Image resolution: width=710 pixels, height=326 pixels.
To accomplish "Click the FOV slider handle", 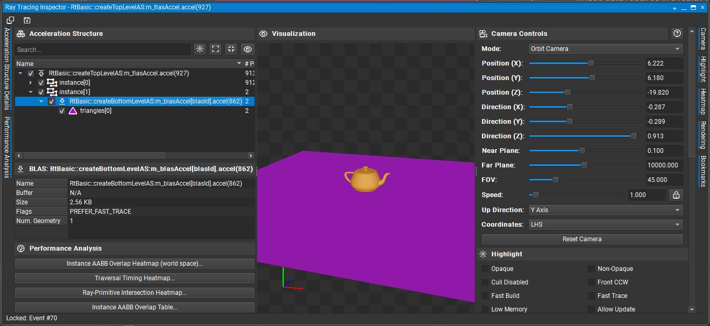I will click(x=555, y=180).
